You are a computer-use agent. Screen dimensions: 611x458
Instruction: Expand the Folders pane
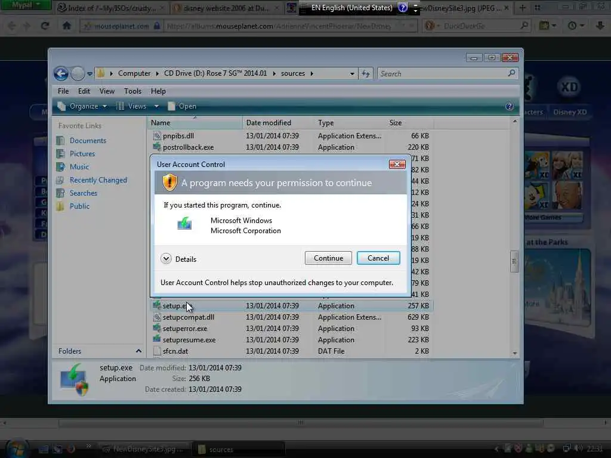point(138,351)
